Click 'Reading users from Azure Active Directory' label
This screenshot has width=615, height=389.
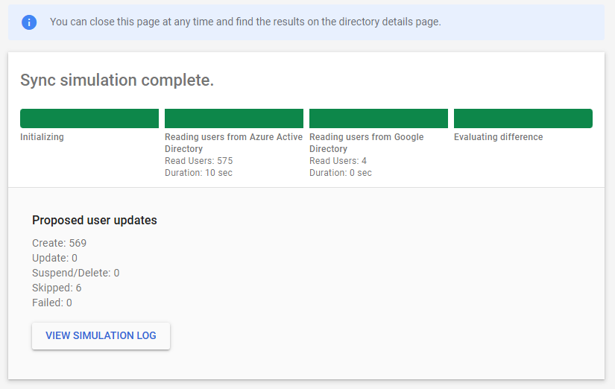[x=233, y=142]
